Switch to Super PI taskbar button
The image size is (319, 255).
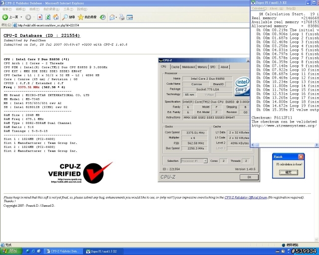(x=104, y=252)
